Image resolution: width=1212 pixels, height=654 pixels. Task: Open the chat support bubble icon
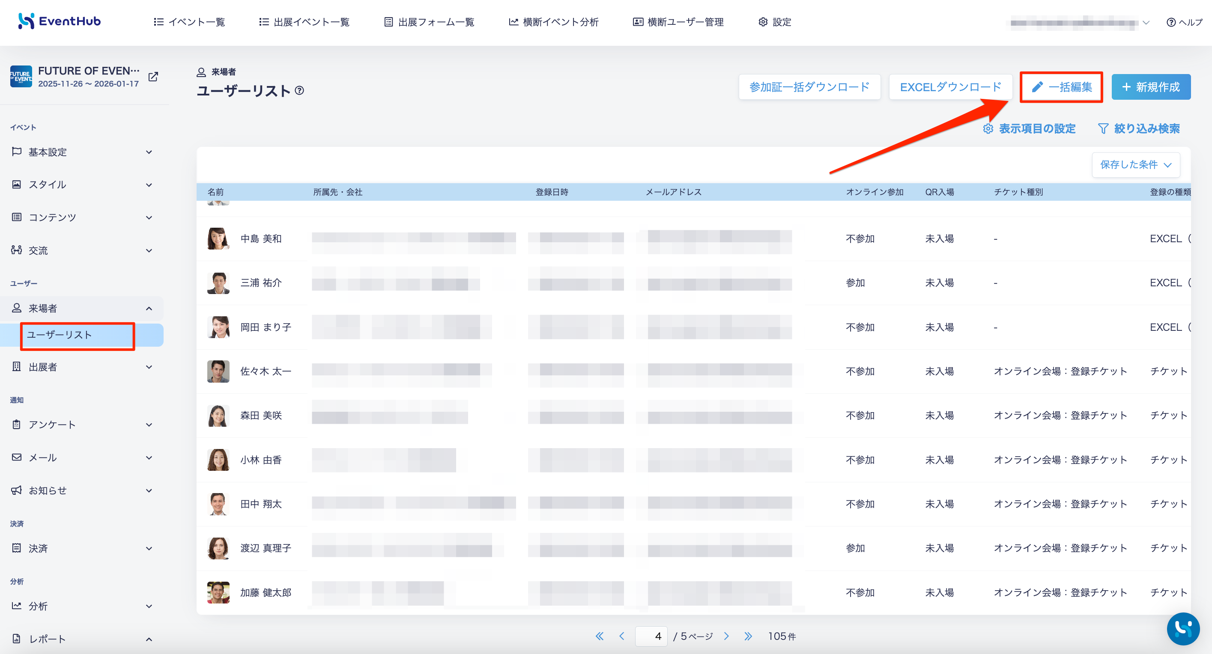click(1183, 629)
